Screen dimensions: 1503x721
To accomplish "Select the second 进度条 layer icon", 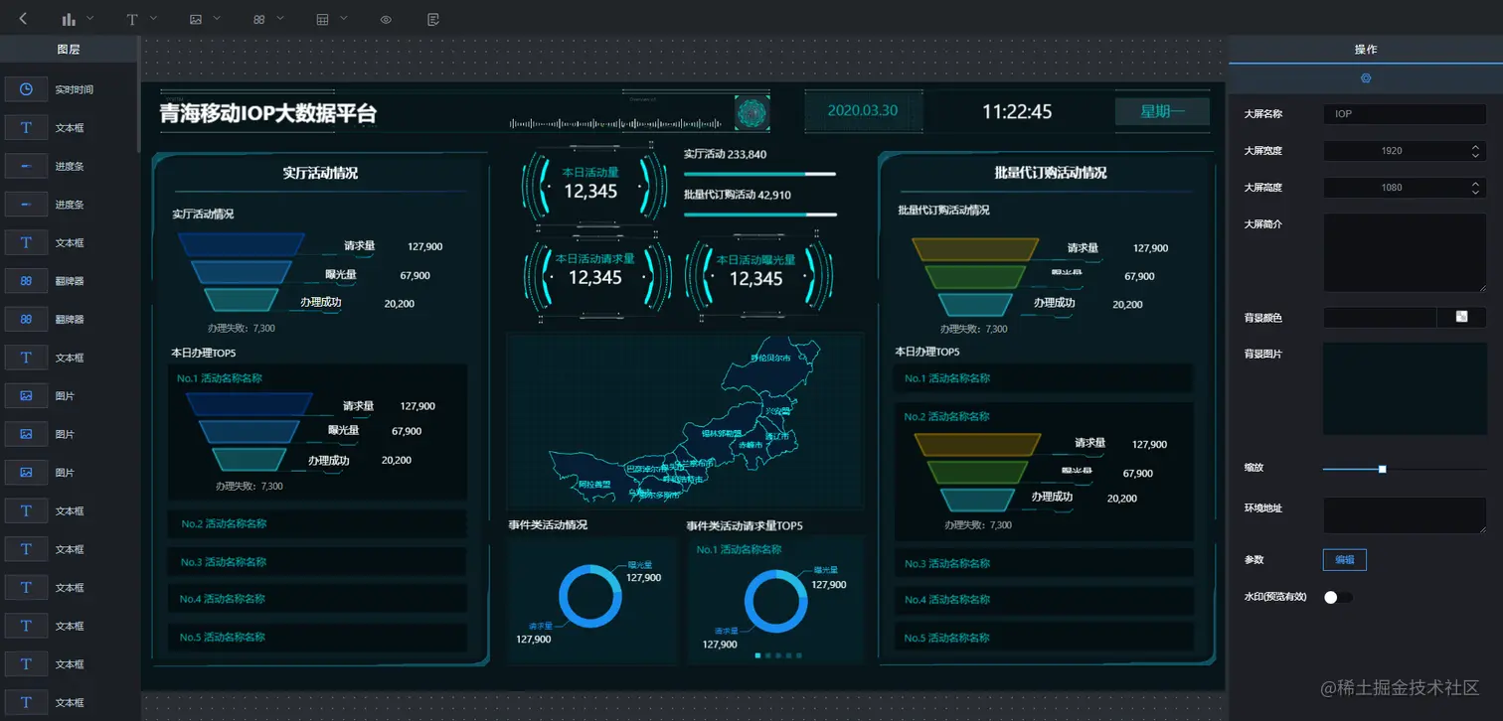I will pyautogui.click(x=27, y=205).
